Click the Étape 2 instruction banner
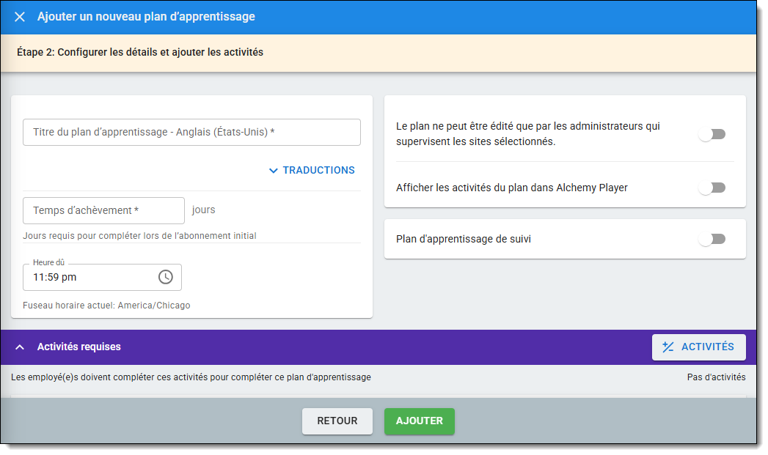This screenshot has width=768, height=455. (x=140, y=53)
